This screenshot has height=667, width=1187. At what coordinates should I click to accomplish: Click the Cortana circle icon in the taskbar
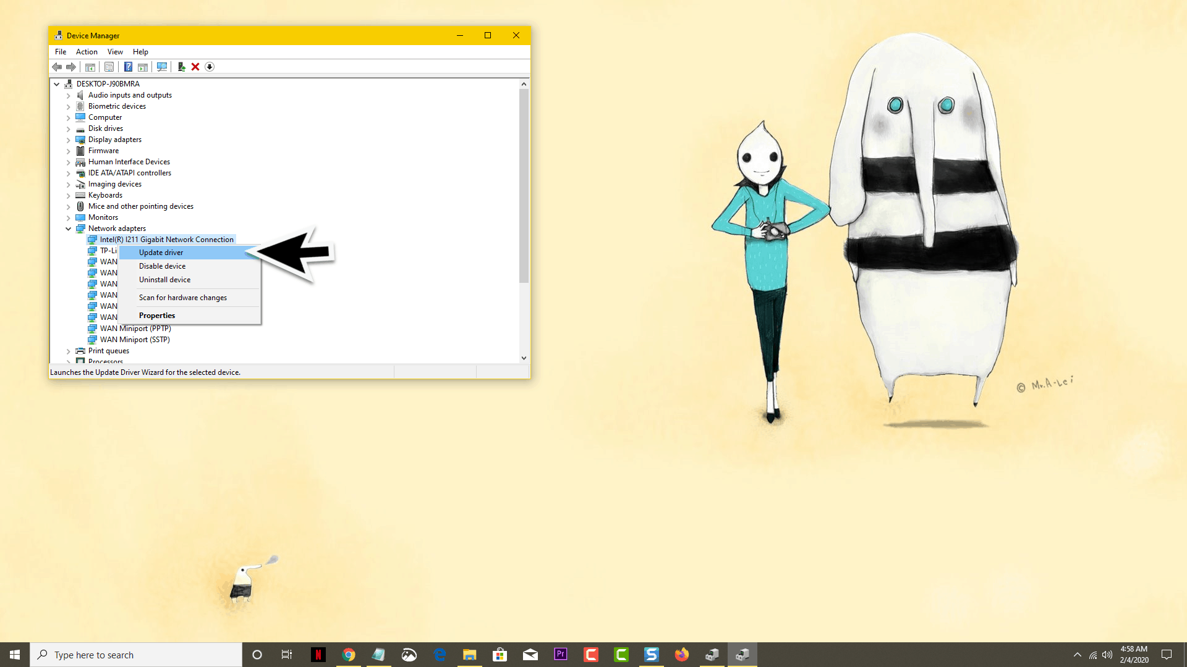point(257,655)
